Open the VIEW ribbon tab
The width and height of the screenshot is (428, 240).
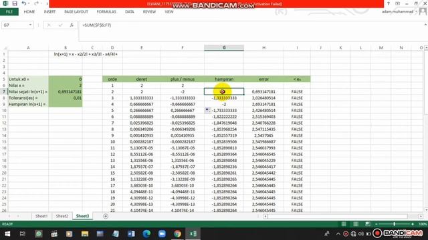169,12
